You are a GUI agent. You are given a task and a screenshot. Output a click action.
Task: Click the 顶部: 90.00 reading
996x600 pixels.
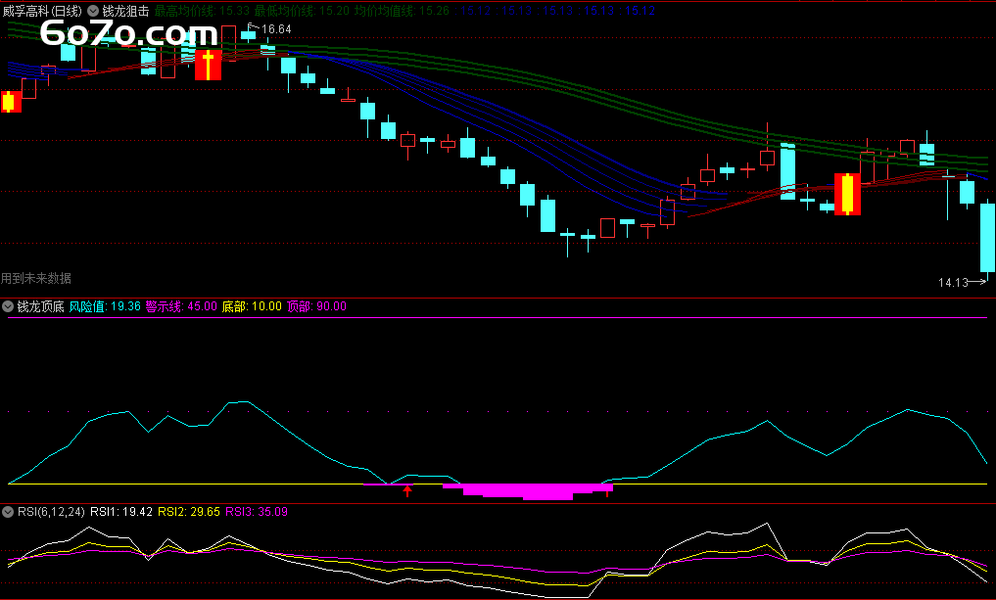[x=316, y=306]
